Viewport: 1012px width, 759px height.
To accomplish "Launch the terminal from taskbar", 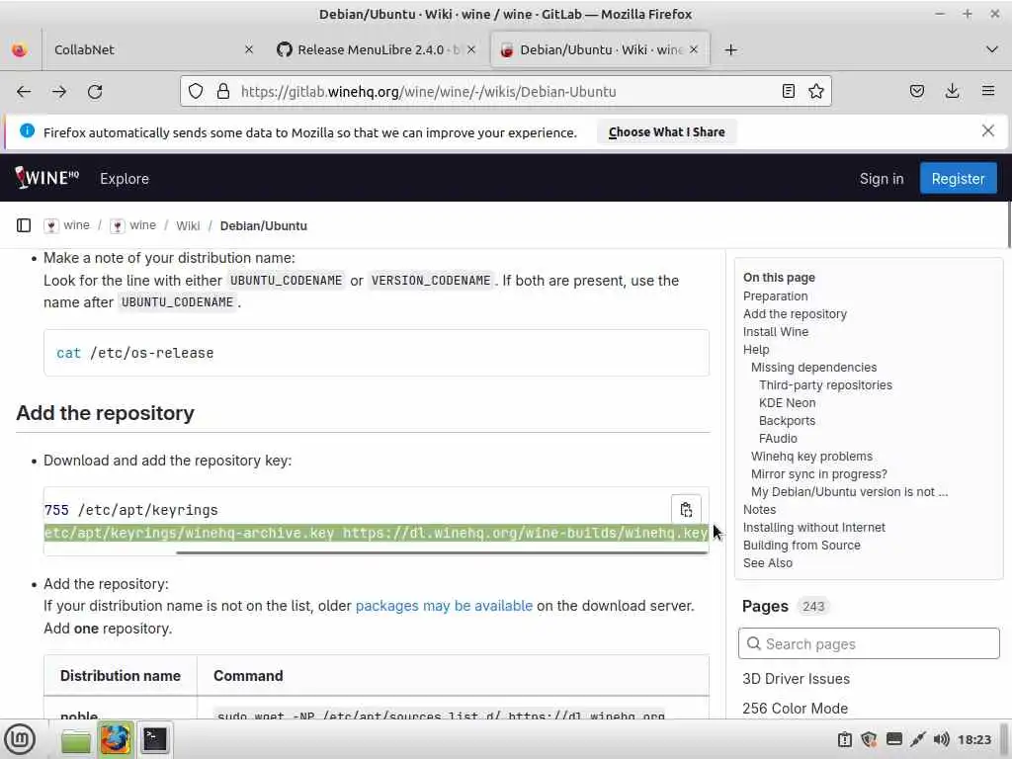I will 155,739.
